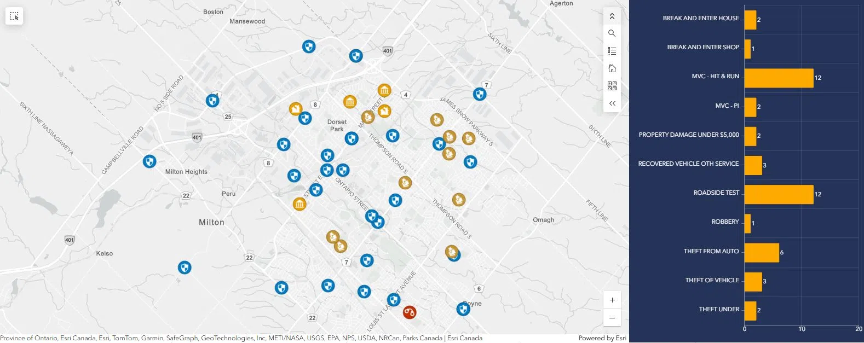Open the basemap gallery grid icon

(612, 86)
